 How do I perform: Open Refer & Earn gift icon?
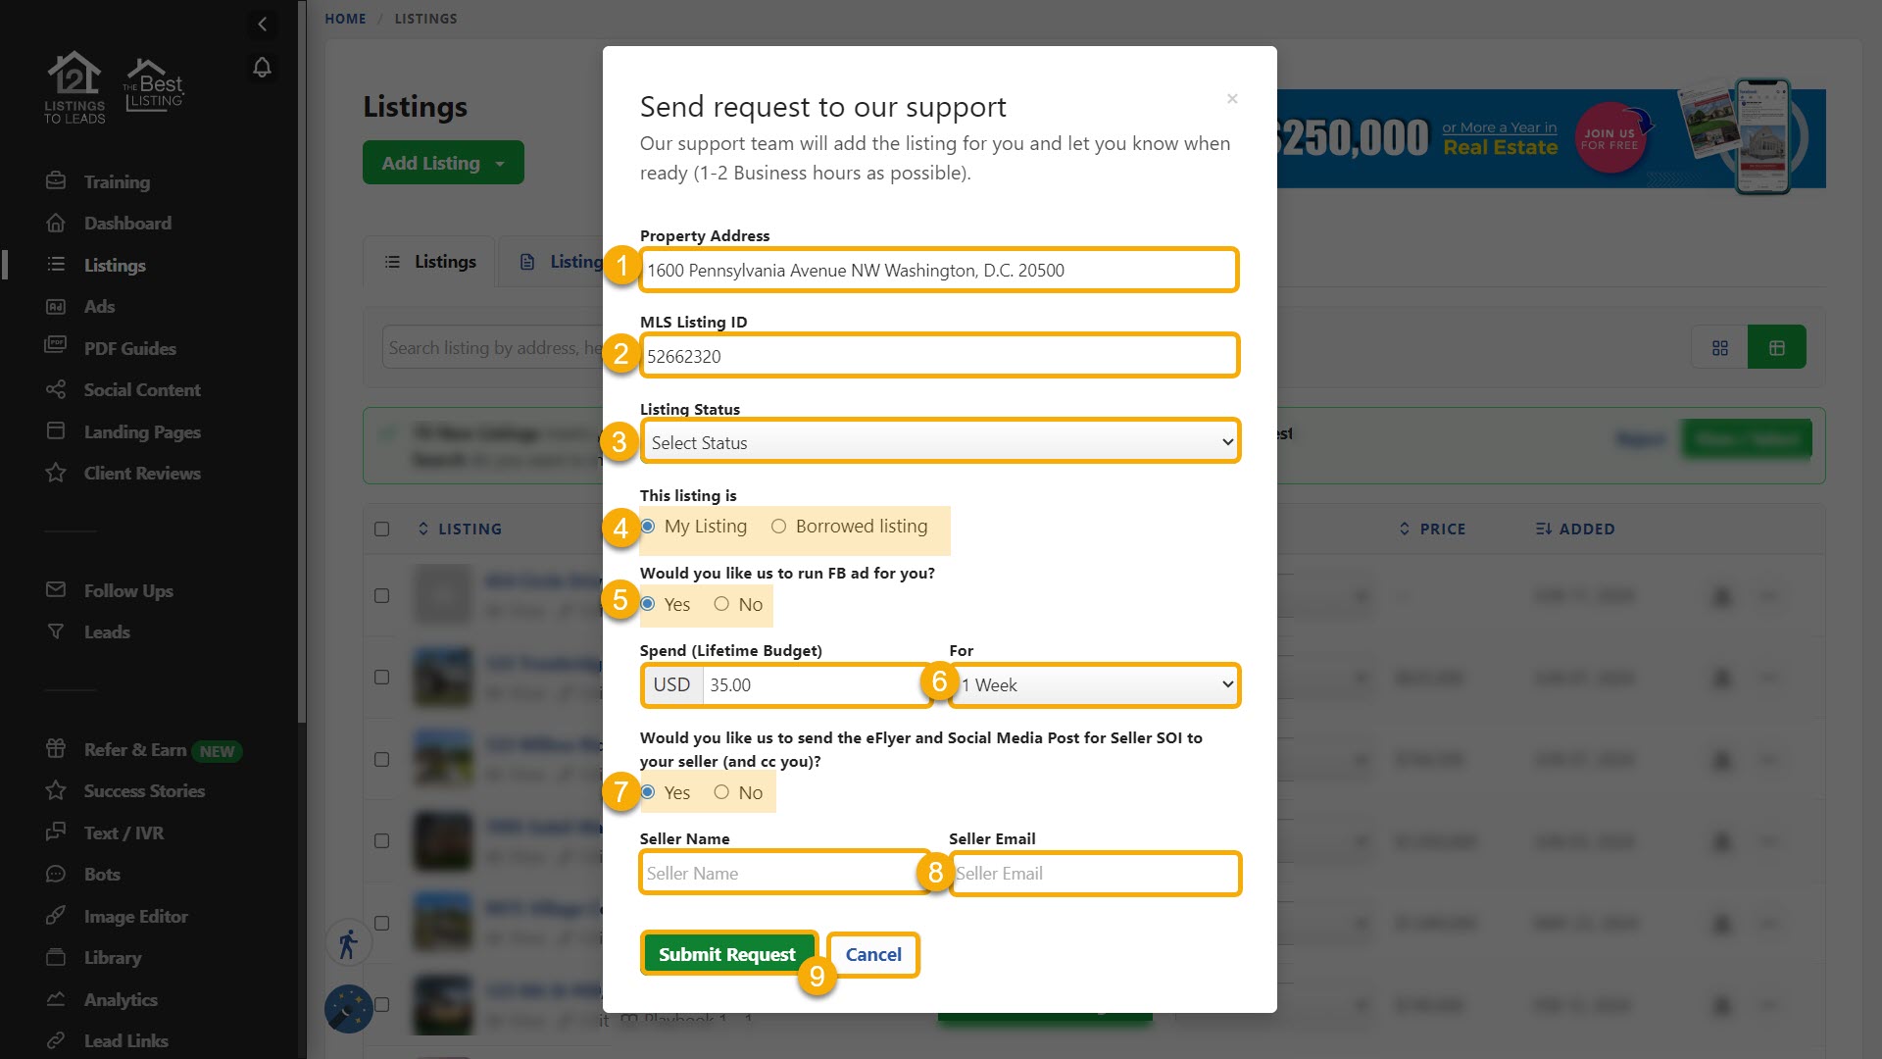56,749
